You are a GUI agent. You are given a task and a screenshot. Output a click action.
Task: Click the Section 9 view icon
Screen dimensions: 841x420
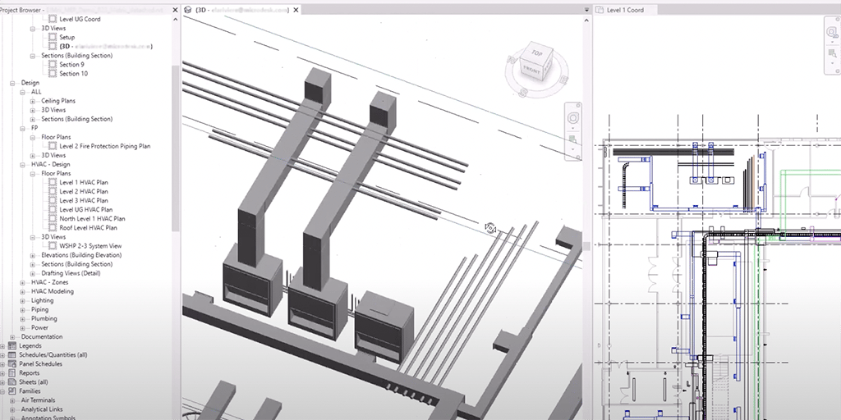coord(53,64)
